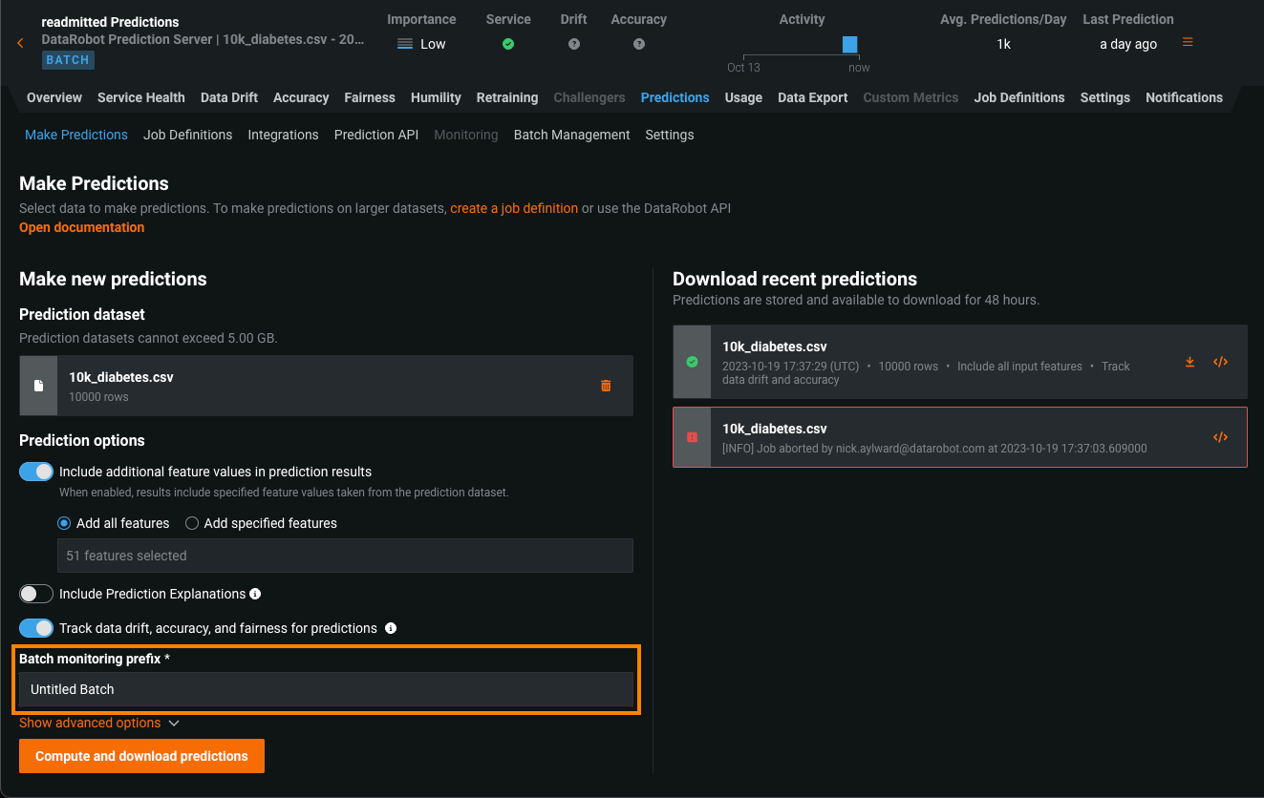Viewport: 1264px width, 798px height.
Task: Disable Track data drift, accuracy, and fairness
Action: 36,628
